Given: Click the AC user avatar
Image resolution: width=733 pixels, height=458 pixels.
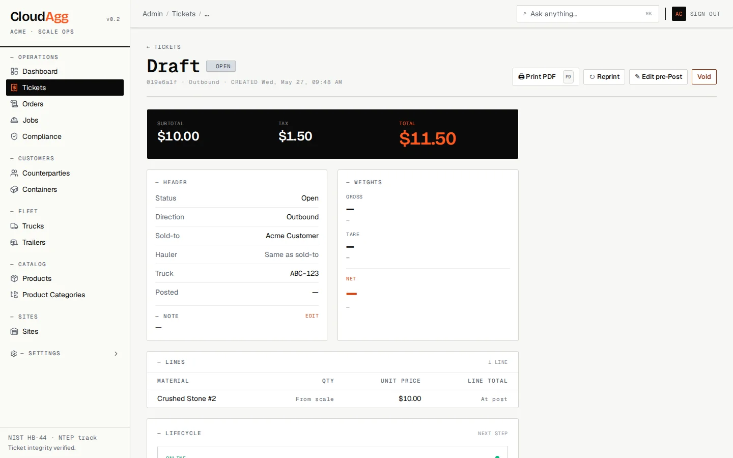Looking at the screenshot, I should click(679, 14).
